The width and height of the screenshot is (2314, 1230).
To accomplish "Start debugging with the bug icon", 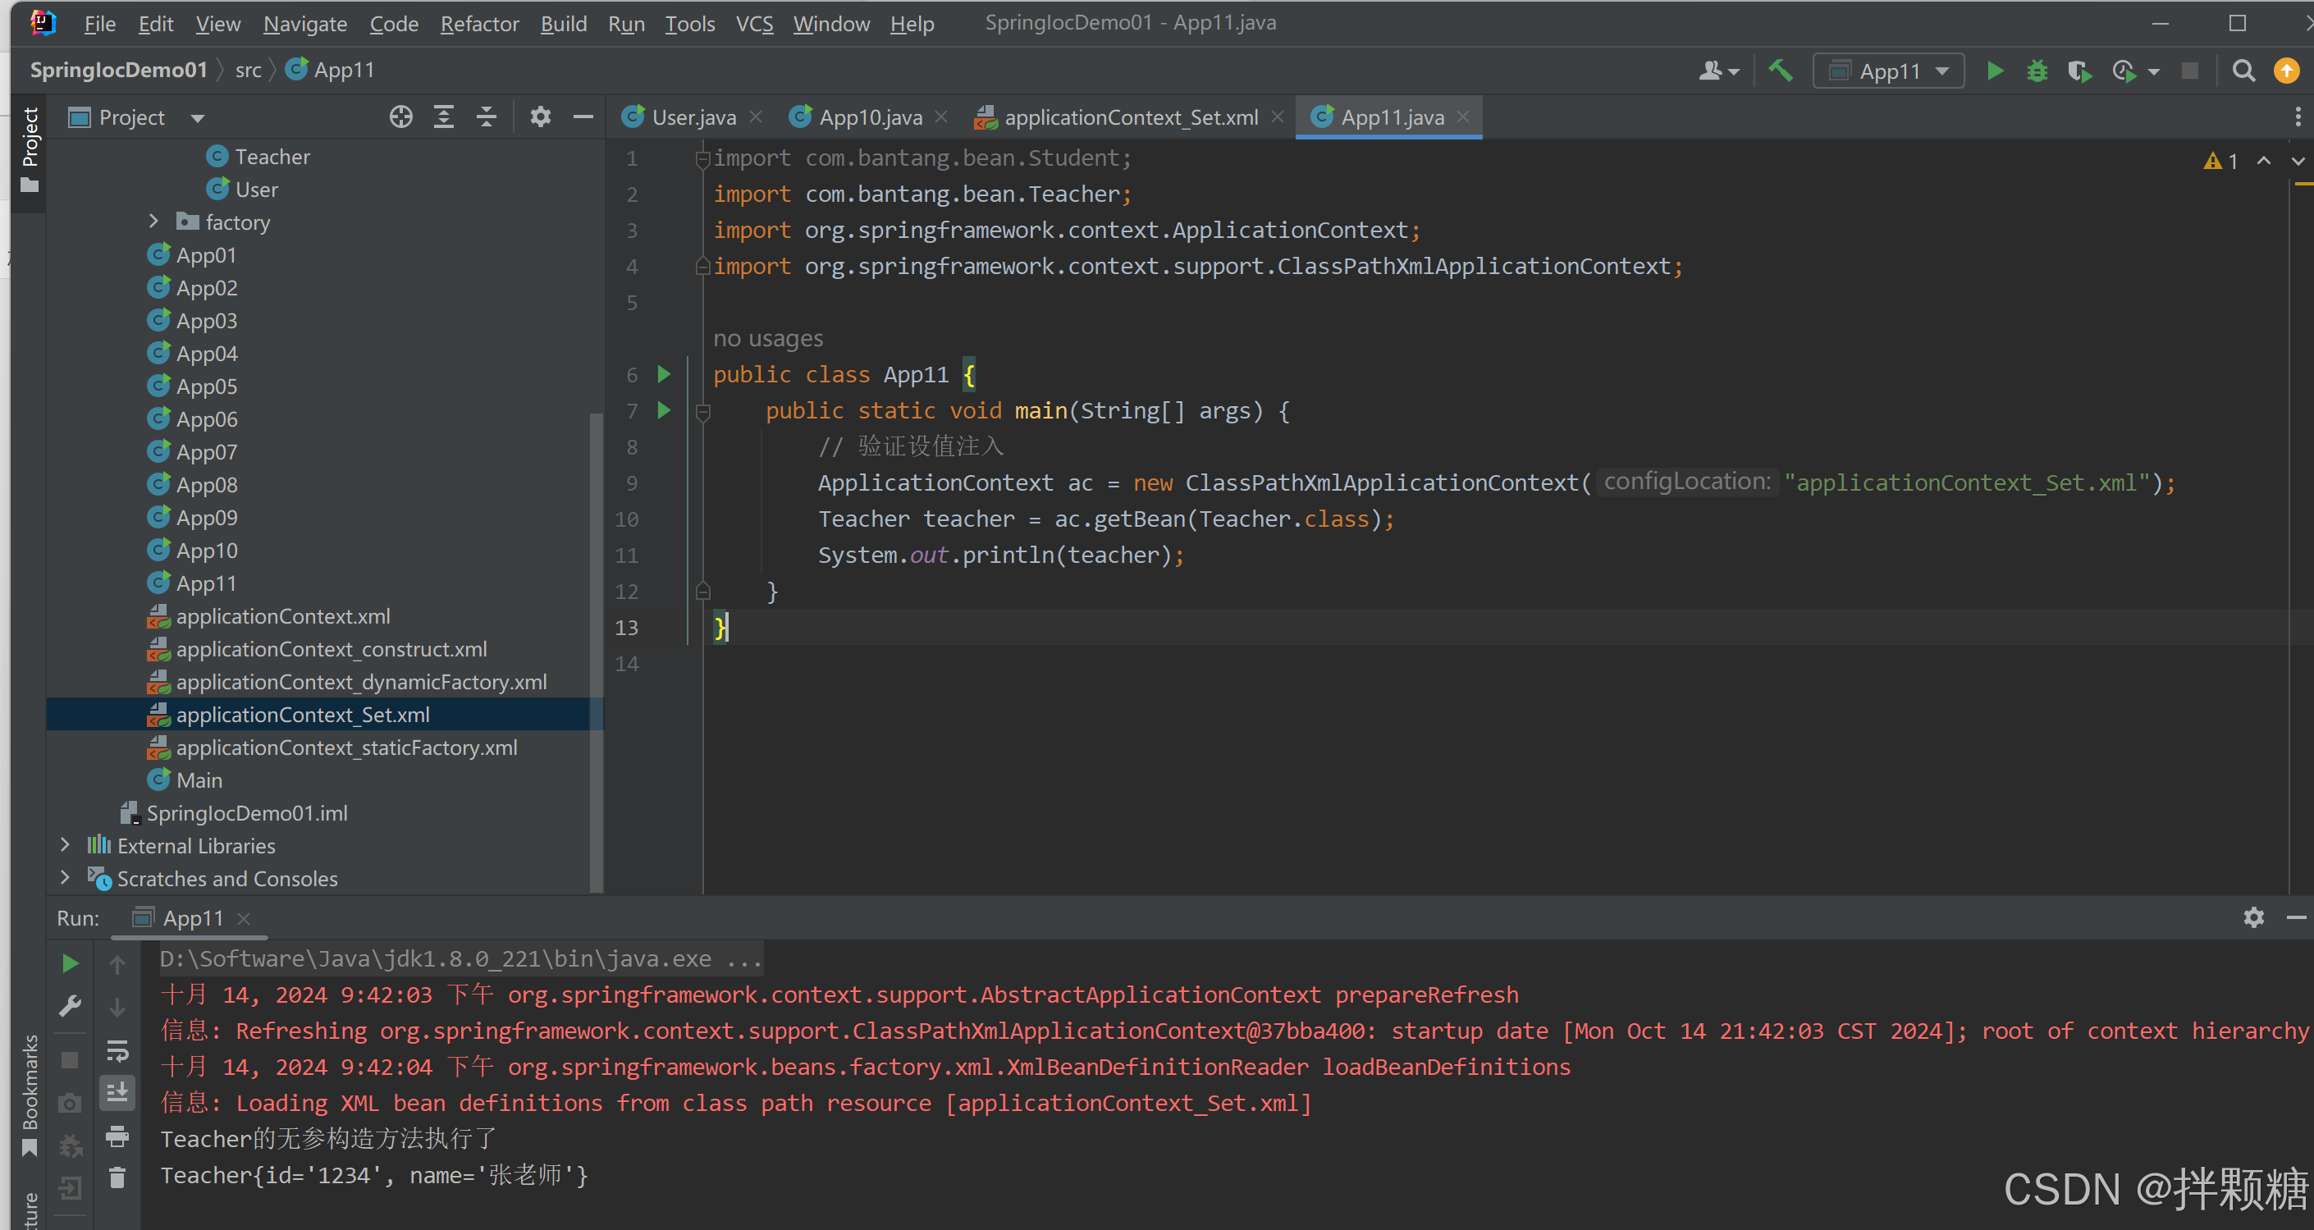I will pos(2037,70).
